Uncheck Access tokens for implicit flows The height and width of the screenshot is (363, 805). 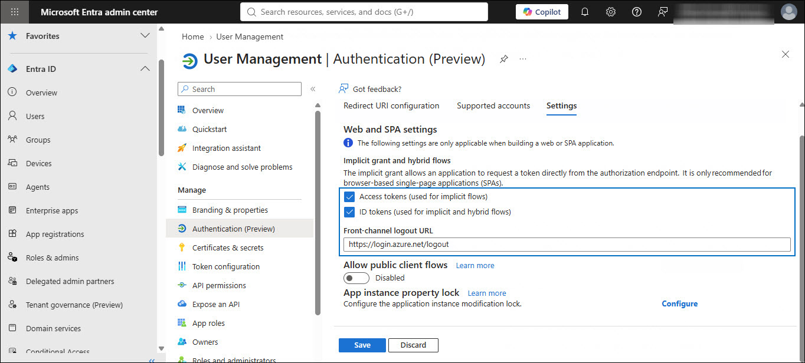coord(349,197)
